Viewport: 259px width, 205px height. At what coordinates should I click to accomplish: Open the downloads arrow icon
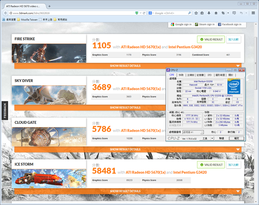pyautogui.click(x=209, y=13)
